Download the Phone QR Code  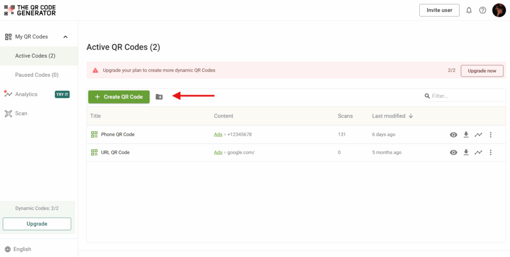pyautogui.click(x=466, y=134)
